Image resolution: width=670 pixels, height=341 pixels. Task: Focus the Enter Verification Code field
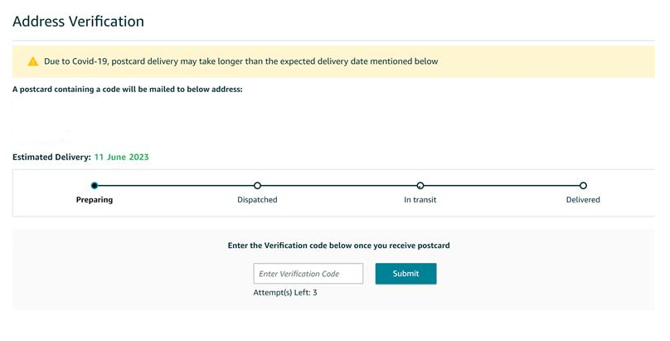pyautogui.click(x=308, y=274)
